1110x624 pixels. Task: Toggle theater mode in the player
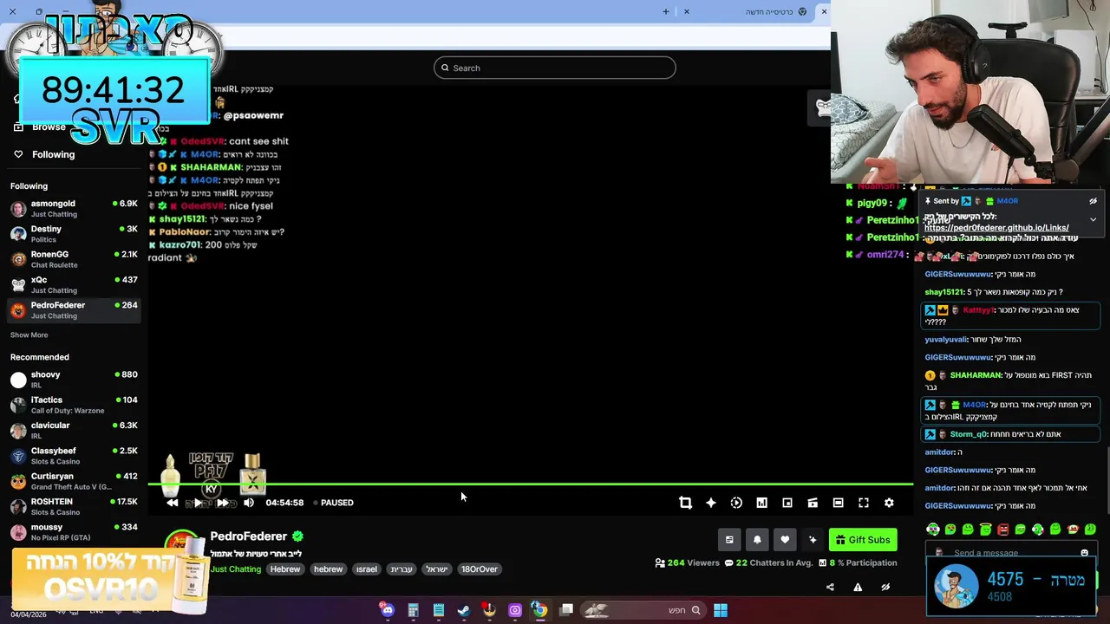(838, 503)
